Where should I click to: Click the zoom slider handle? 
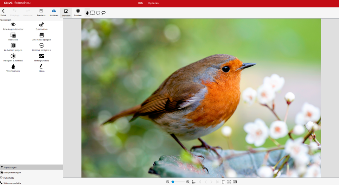click(x=173, y=182)
